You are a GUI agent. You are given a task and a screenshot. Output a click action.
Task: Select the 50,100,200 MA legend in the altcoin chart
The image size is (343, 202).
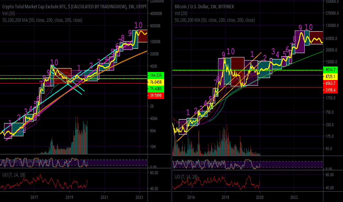point(42,20)
